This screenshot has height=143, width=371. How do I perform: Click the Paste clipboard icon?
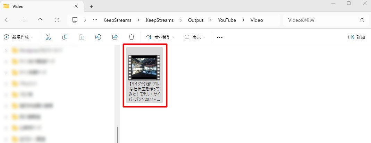tap(82, 37)
